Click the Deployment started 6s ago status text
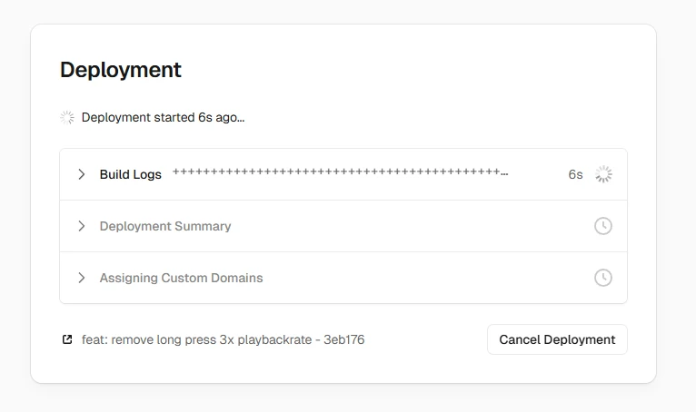This screenshot has width=696, height=412. (163, 117)
